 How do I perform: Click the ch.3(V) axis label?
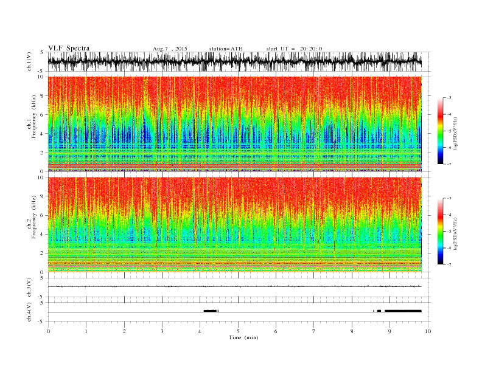[29, 288]
